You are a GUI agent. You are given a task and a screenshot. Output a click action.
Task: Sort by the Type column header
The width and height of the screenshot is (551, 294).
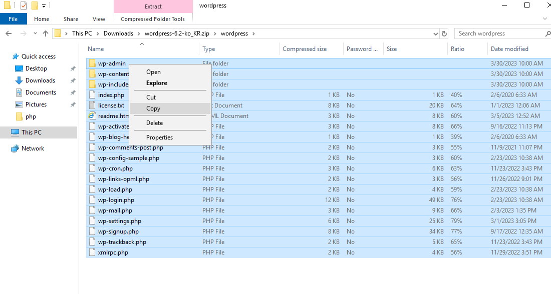[239, 49]
